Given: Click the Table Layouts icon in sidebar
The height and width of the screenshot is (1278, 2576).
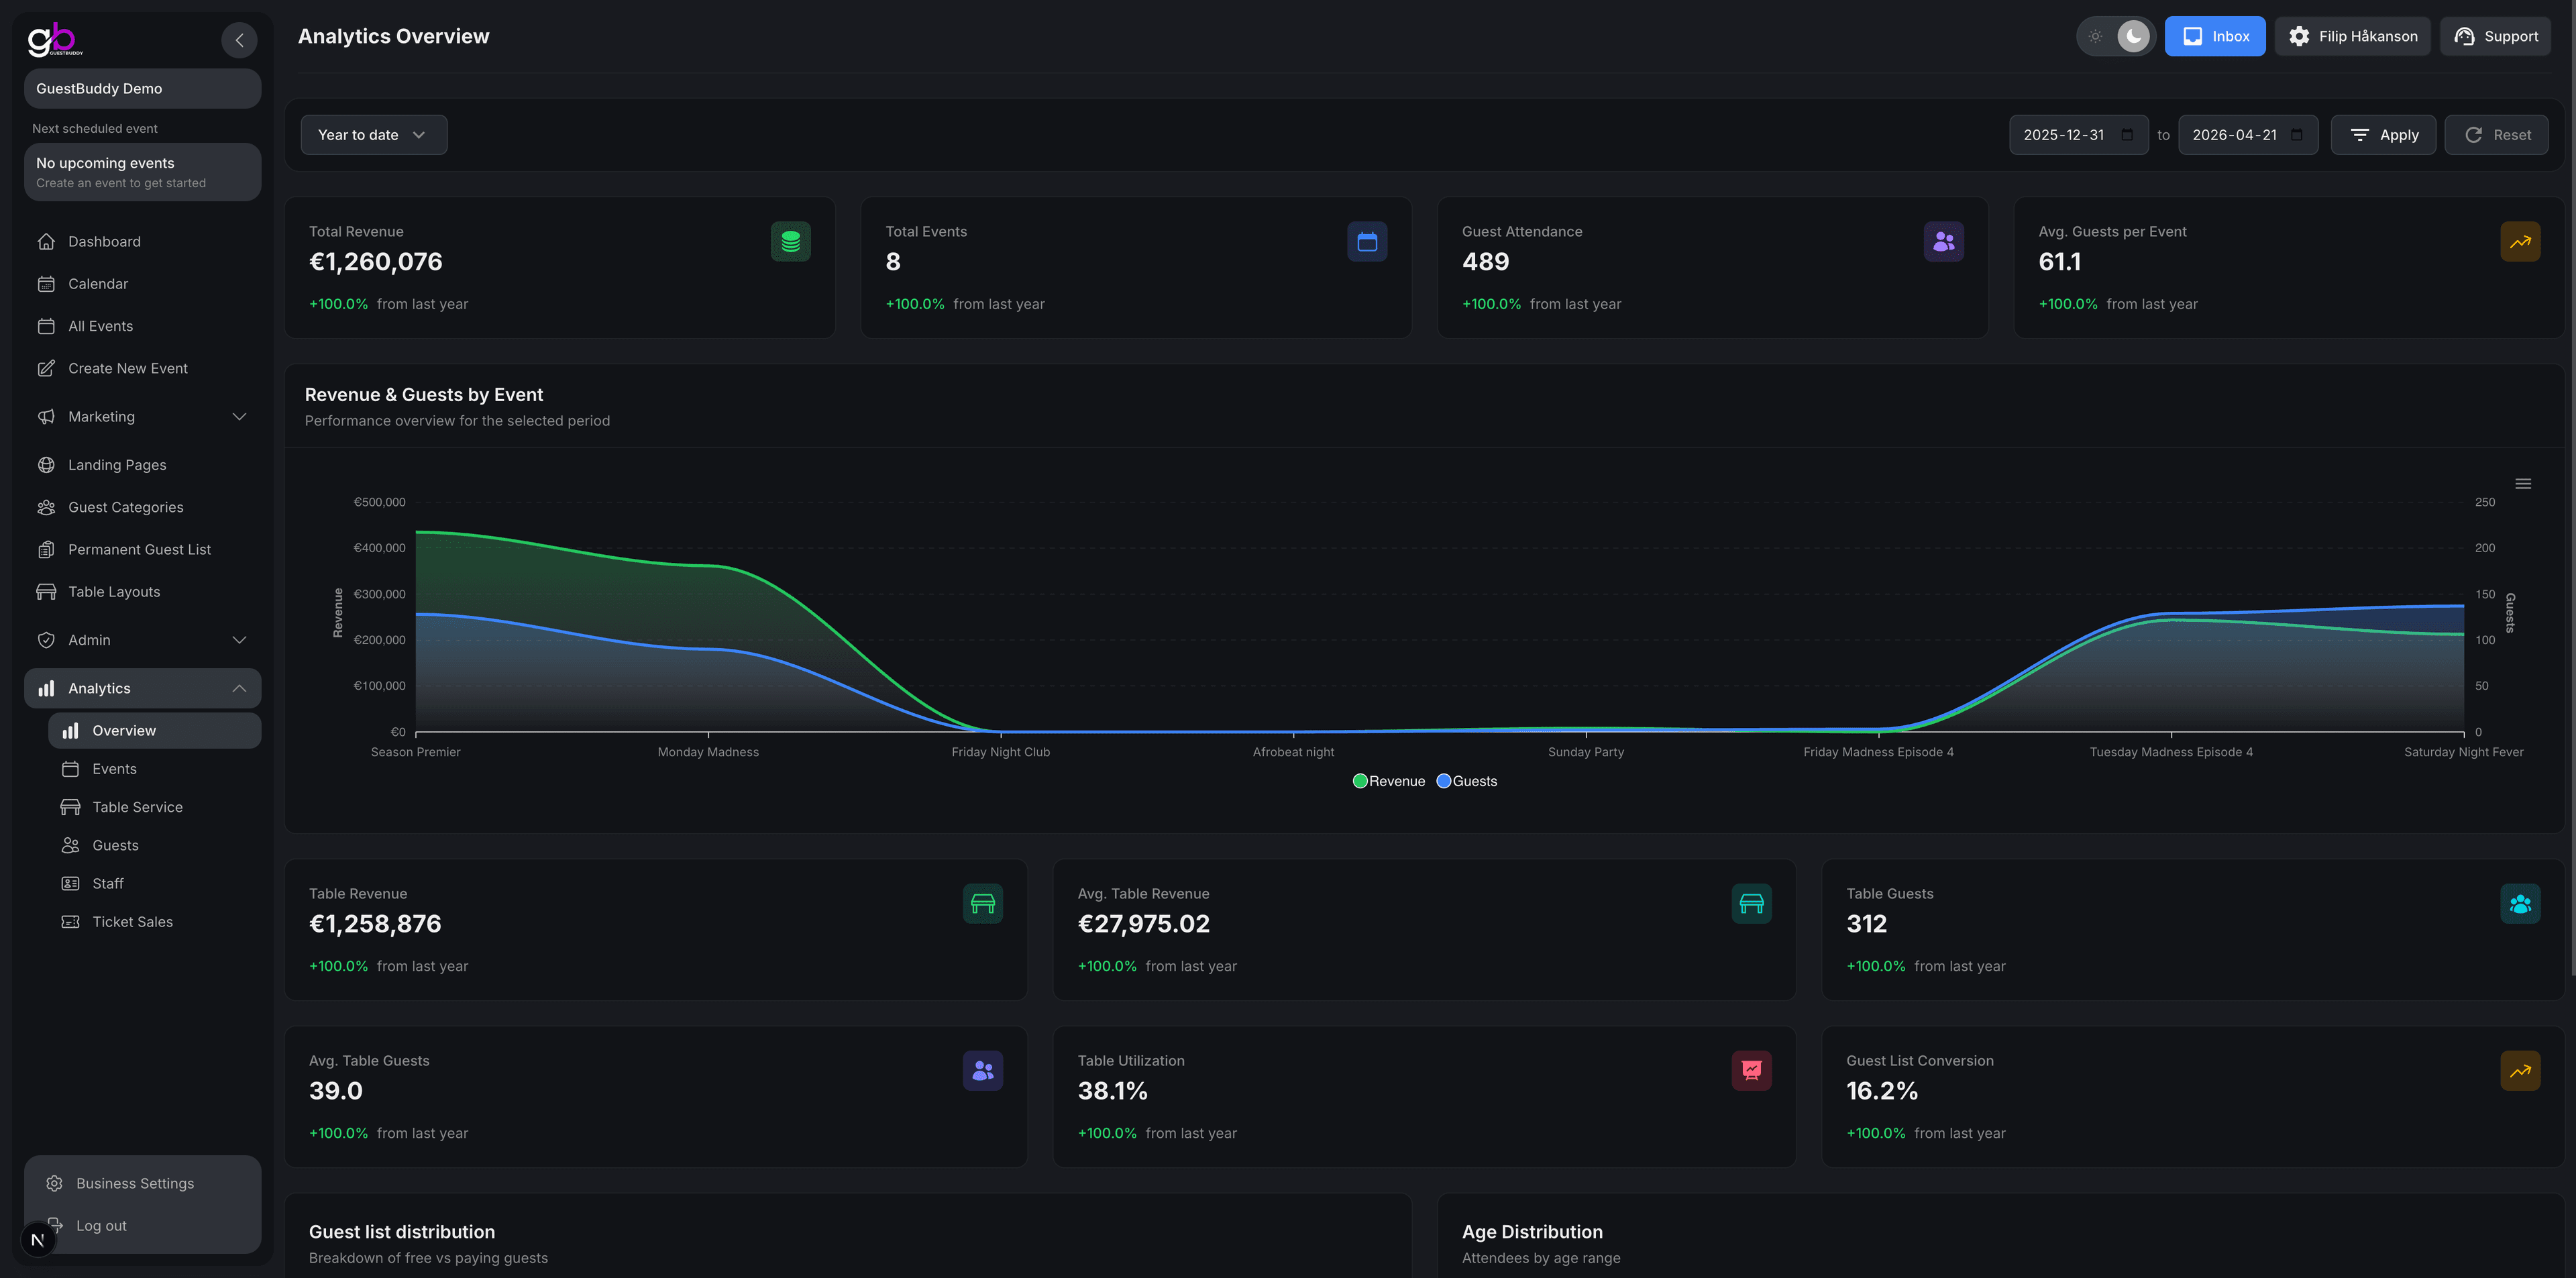Looking at the screenshot, I should (x=46, y=591).
